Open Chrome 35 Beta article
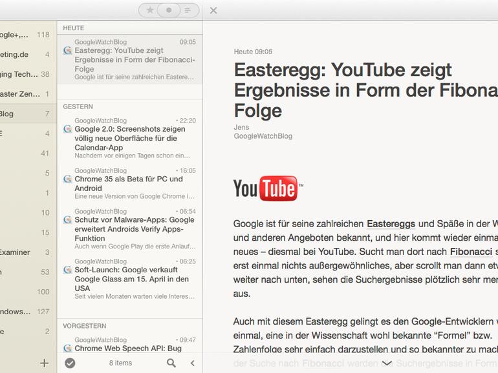Screen dimensions: 498x373 coord(130,183)
